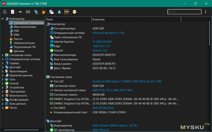
Task: Open the AMD Phoenix 3D accelerator link
Action: pyautogui.click(x=101, y=130)
